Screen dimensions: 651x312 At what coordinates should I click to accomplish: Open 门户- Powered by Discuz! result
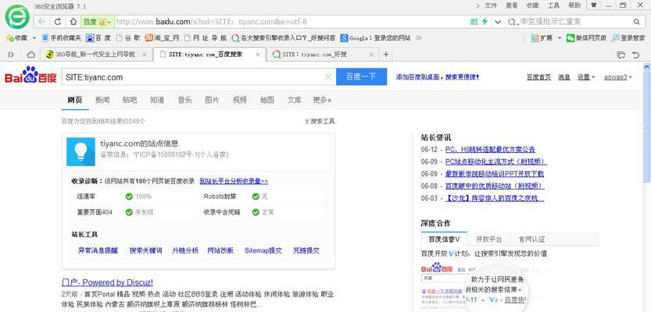[107, 282]
